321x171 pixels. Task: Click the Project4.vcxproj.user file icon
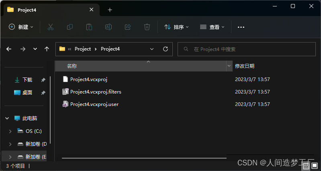pos(65,104)
